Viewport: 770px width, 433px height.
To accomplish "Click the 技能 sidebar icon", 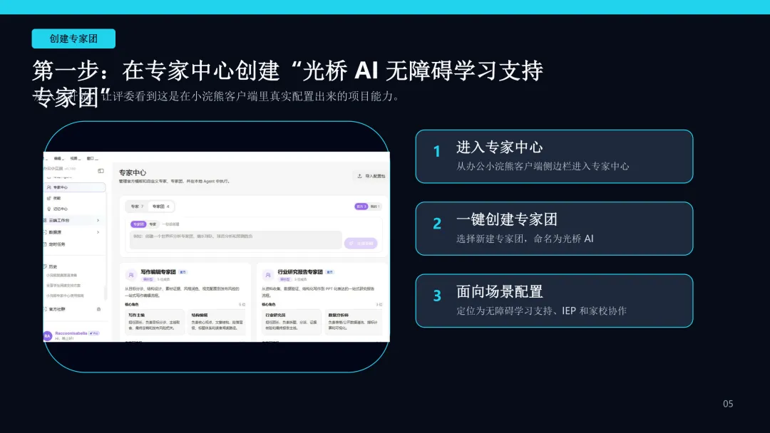I will pos(48,198).
